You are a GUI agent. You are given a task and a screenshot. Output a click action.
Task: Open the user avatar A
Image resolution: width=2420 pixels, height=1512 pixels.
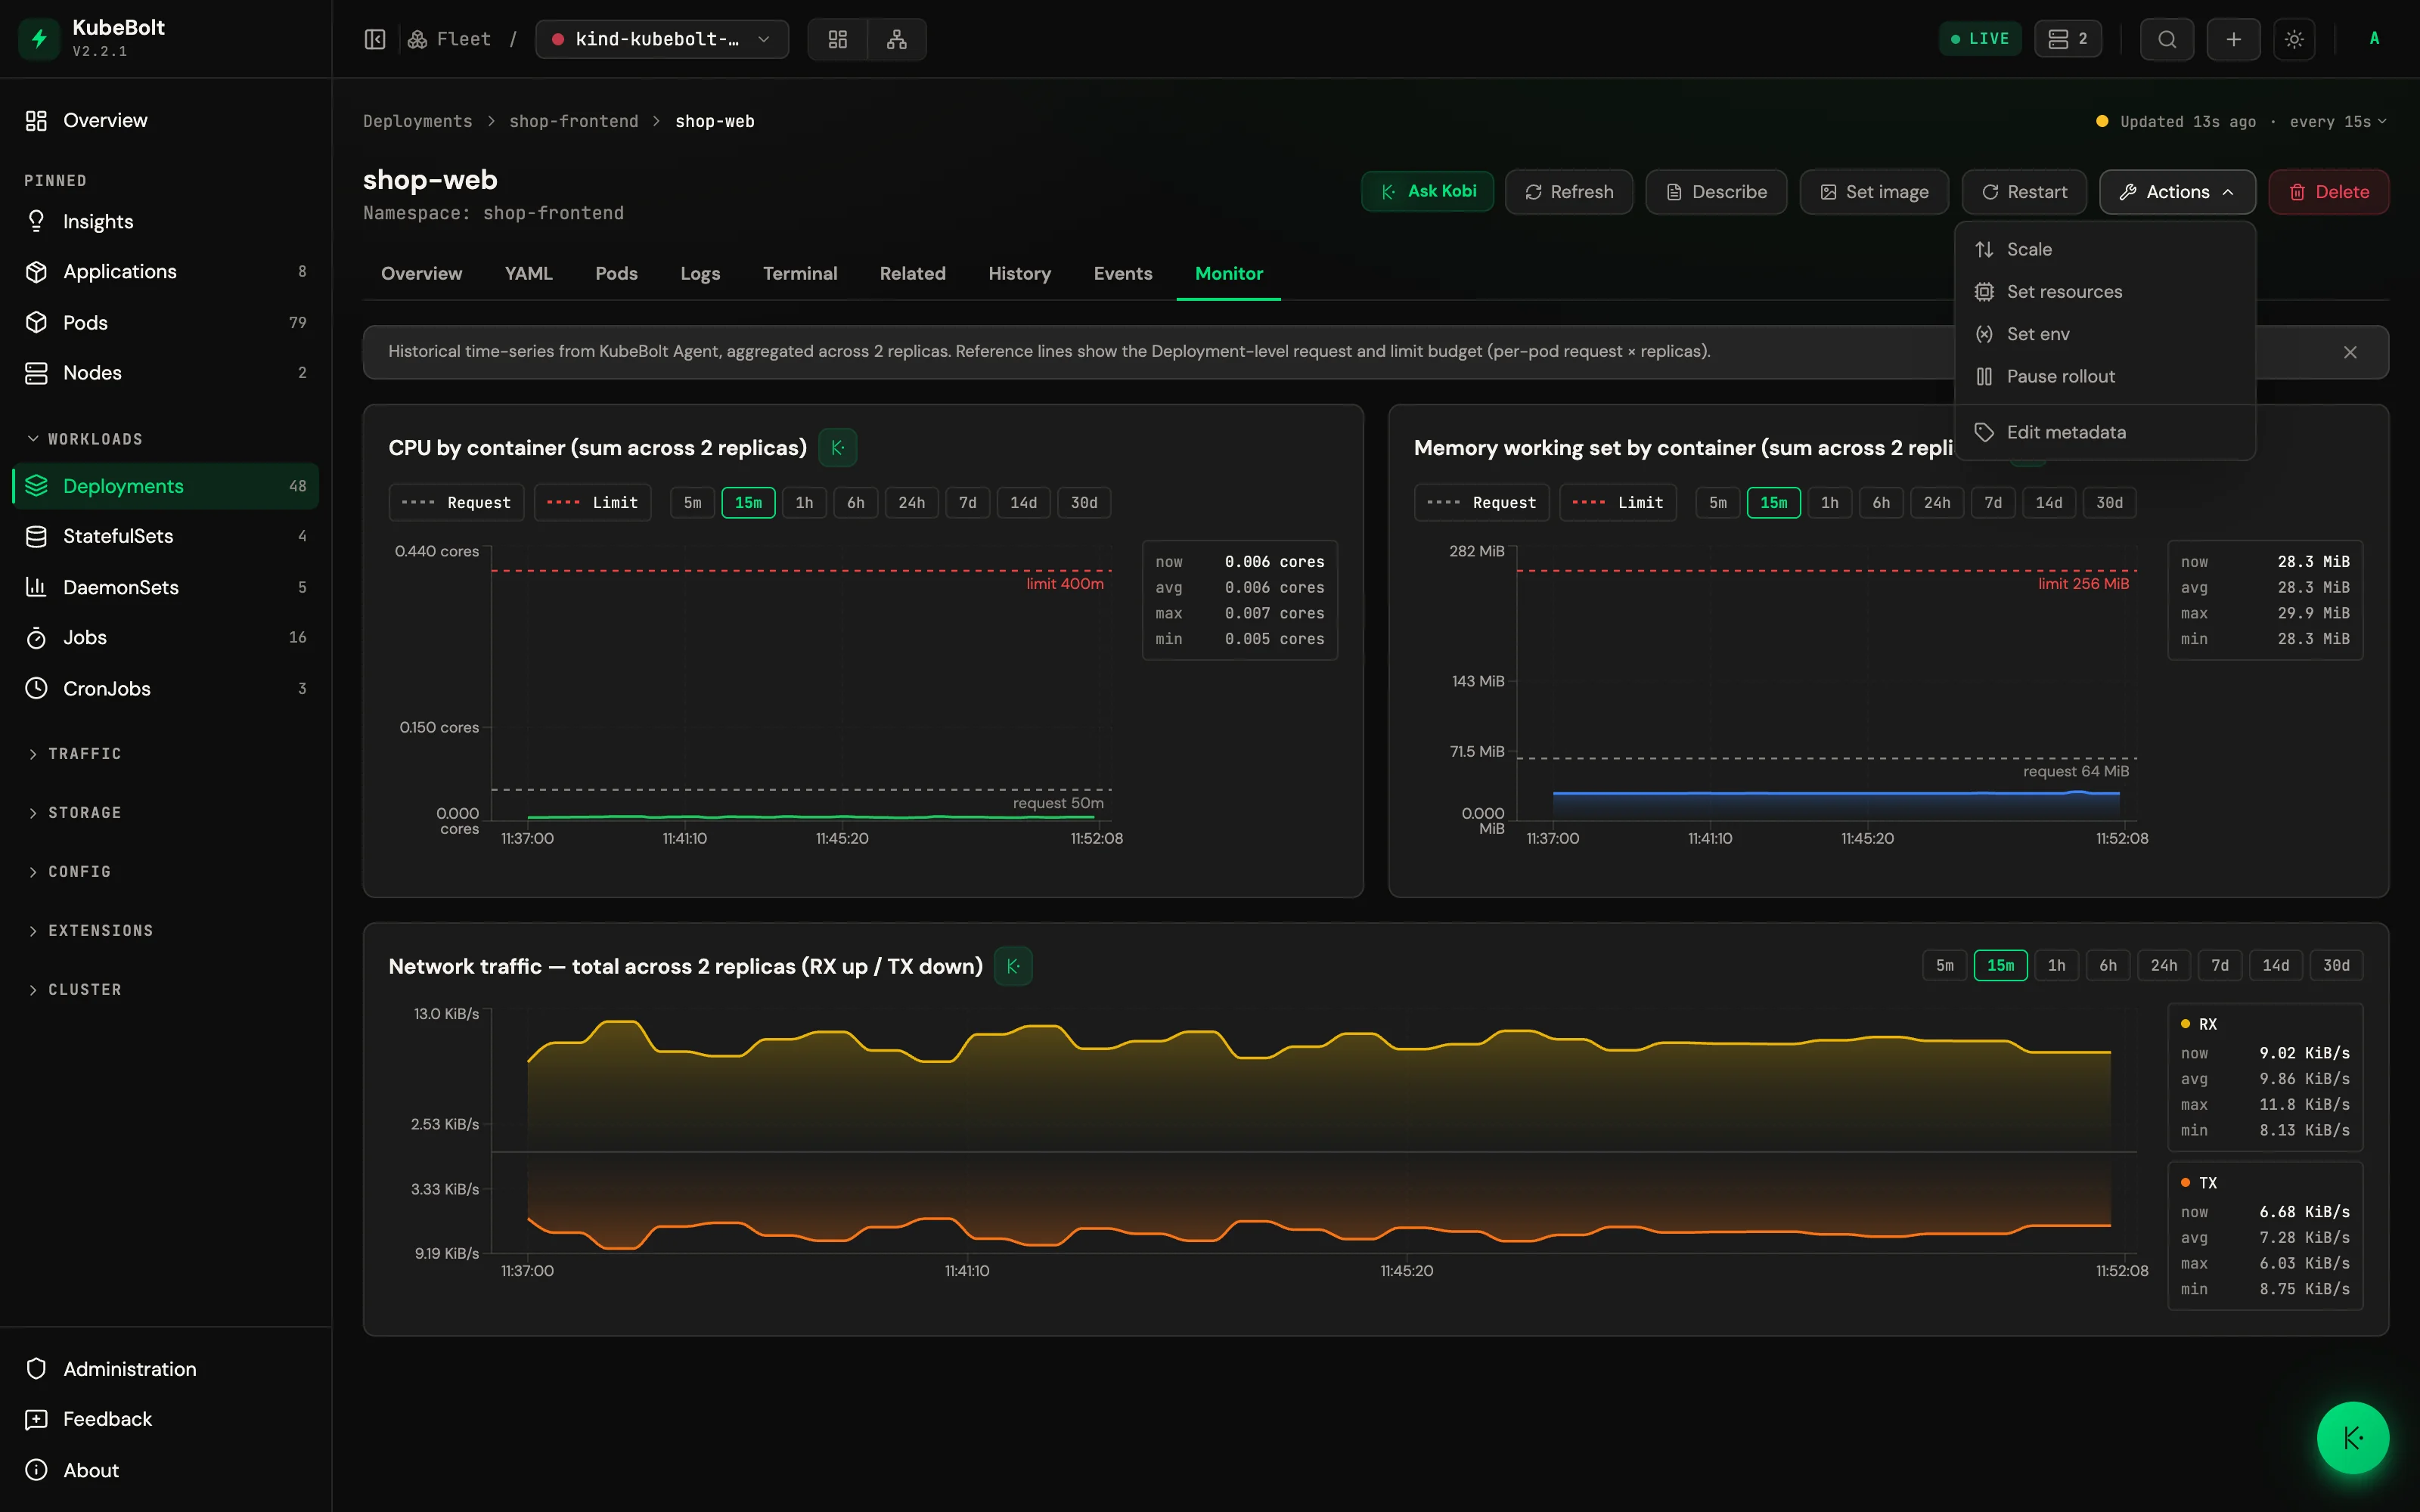click(x=2374, y=39)
